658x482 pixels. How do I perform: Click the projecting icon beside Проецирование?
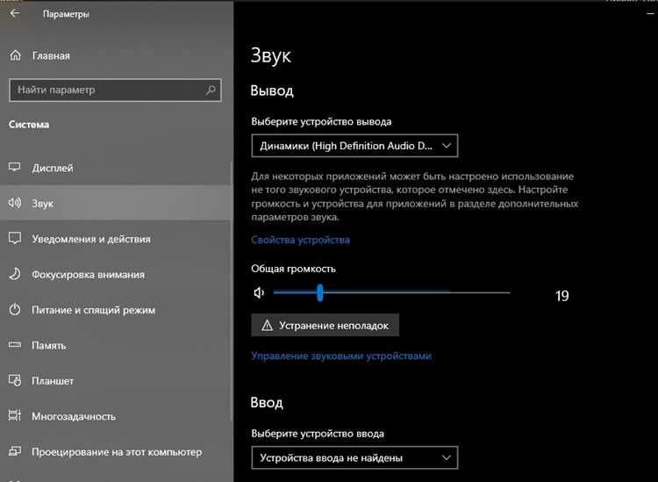pyautogui.click(x=15, y=451)
